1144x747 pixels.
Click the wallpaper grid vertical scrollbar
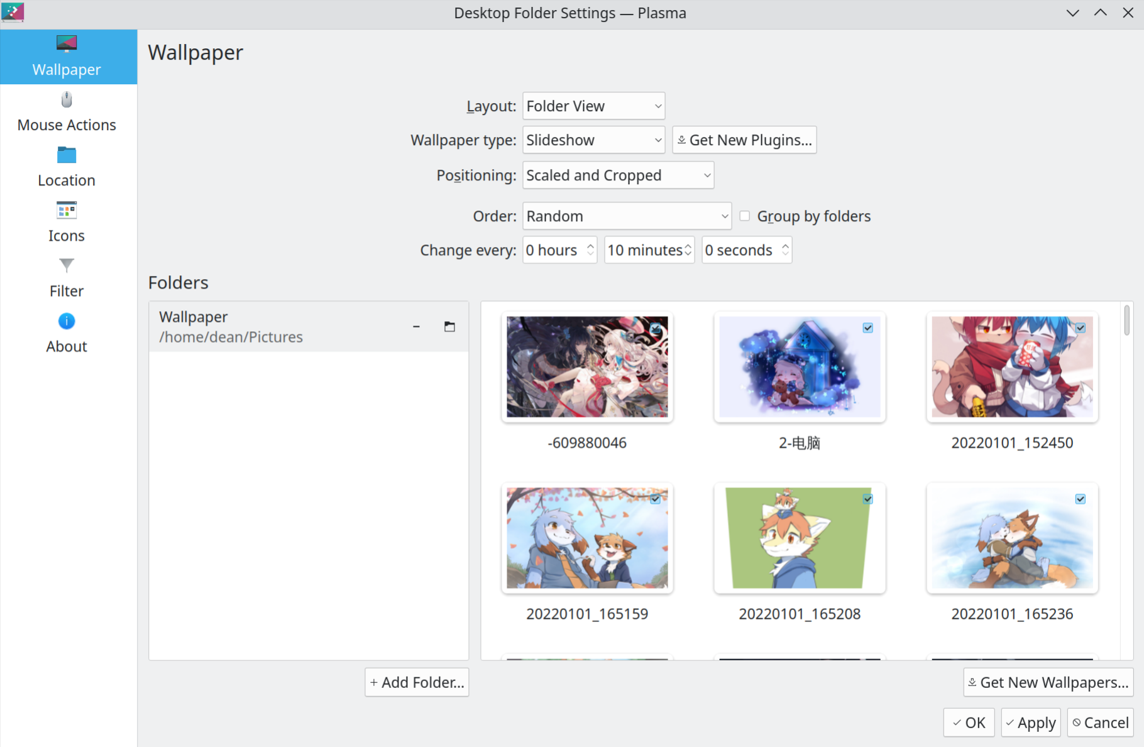(1126, 320)
